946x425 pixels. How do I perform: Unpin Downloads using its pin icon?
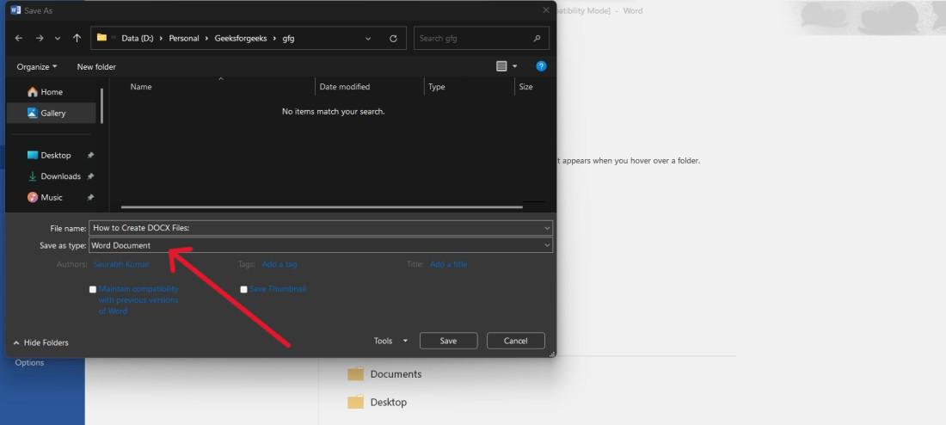coord(90,176)
